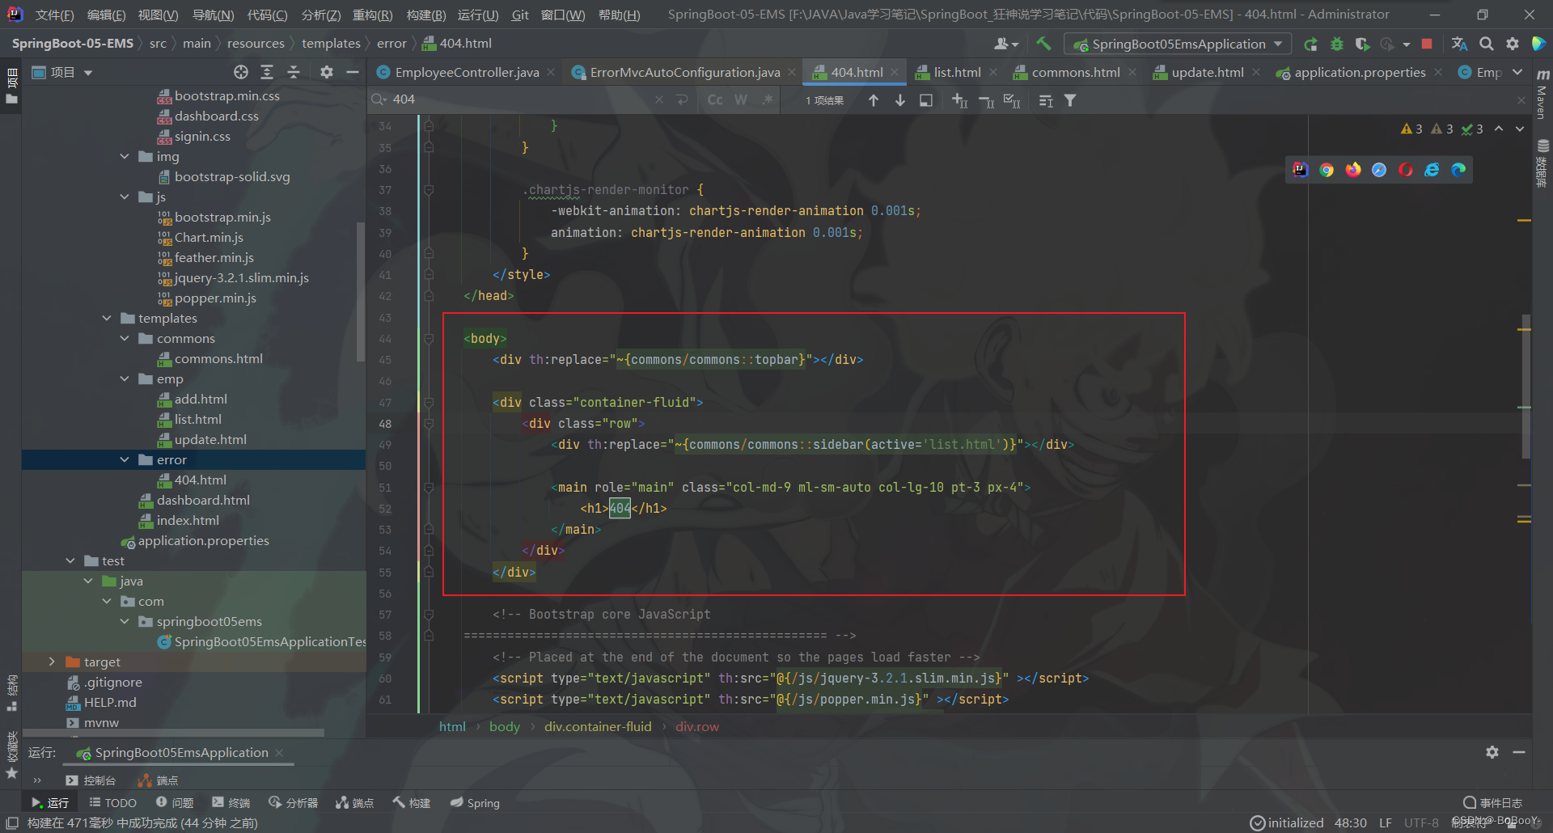1553x833 pixels.
Task: Click the UTF-8 encoding in status bar
Action: point(1421,823)
